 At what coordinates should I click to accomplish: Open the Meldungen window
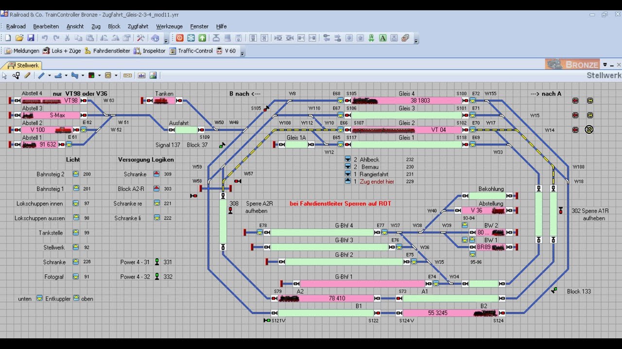click(22, 51)
